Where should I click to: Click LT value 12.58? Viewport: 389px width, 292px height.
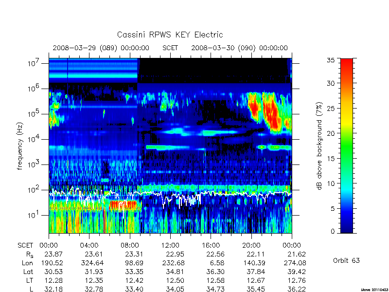(215, 280)
